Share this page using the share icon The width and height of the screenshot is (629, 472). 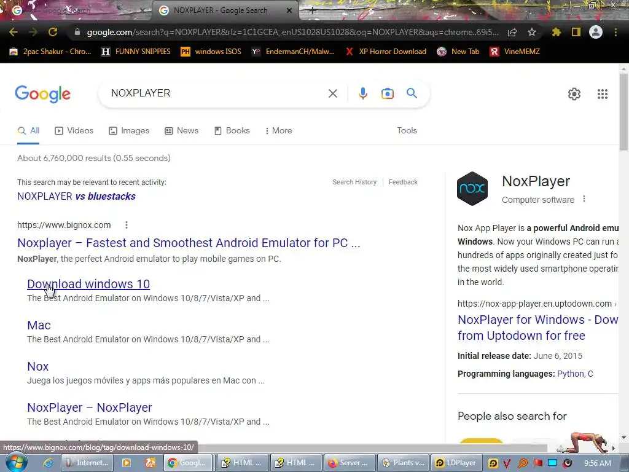pyautogui.click(x=512, y=32)
